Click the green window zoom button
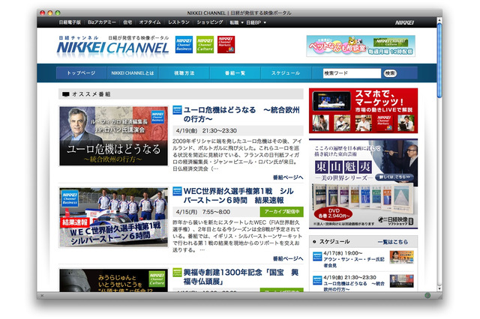The width and height of the screenshot is (480, 319). 58,13
